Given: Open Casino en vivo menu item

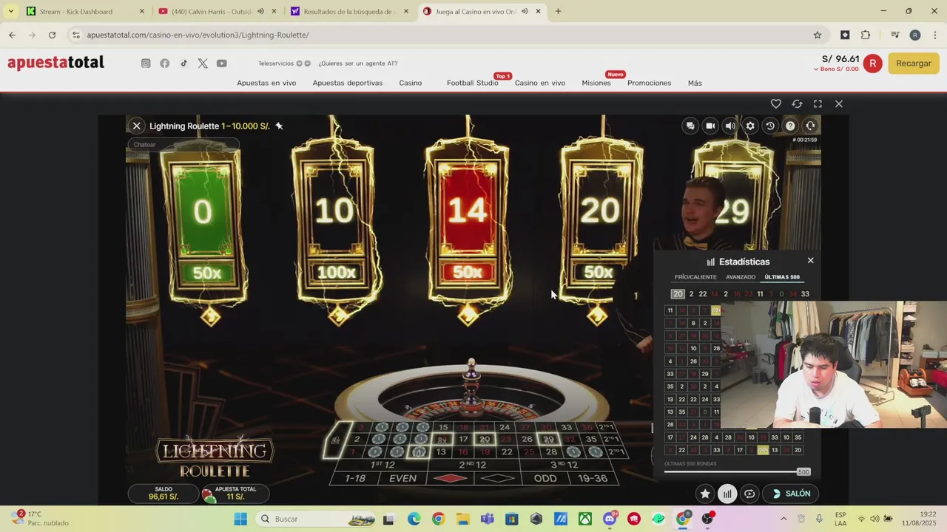Looking at the screenshot, I should point(540,83).
